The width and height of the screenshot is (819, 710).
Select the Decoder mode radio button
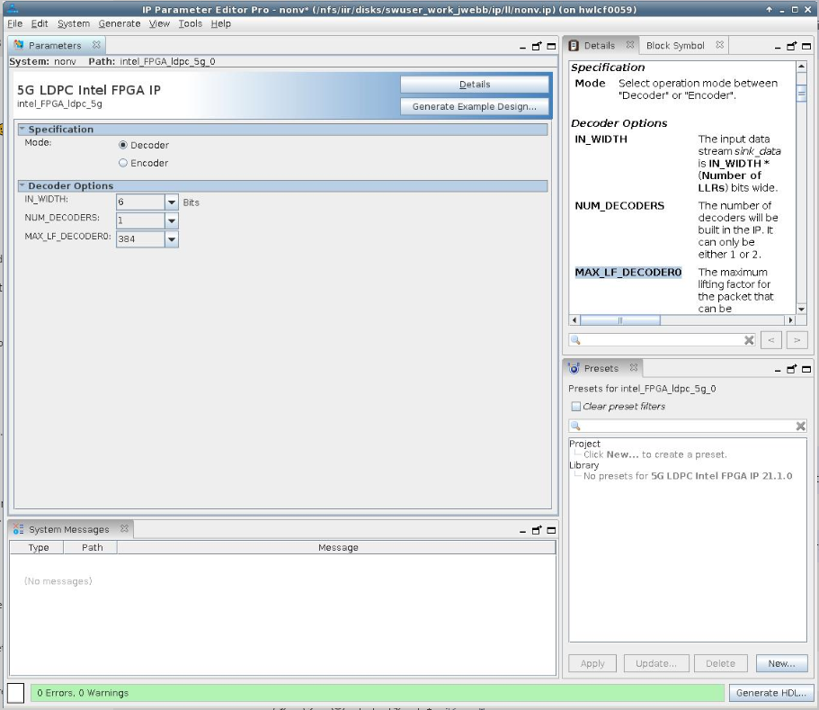click(123, 145)
